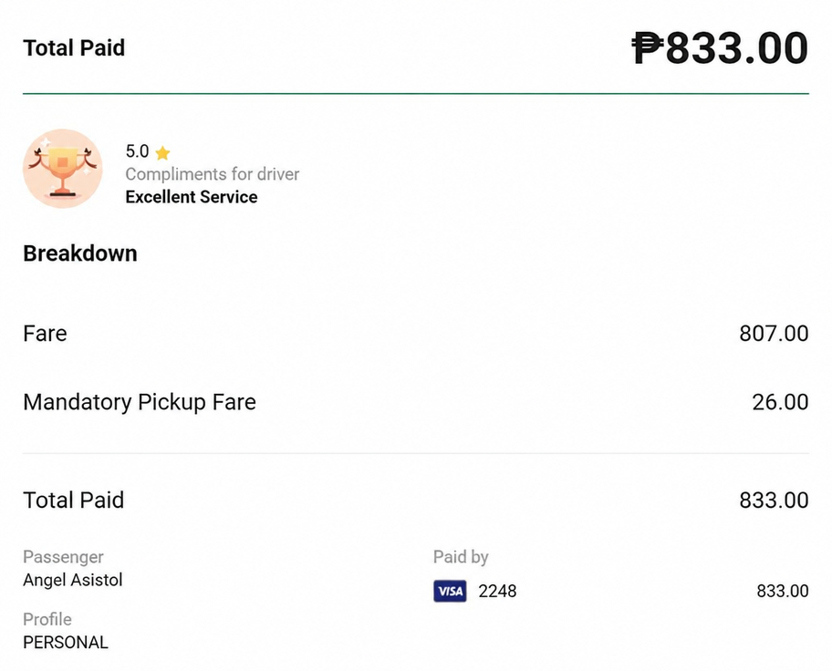Click the Paid by label
This screenshot has width=832, height=671.
click(x=461, y=557)
